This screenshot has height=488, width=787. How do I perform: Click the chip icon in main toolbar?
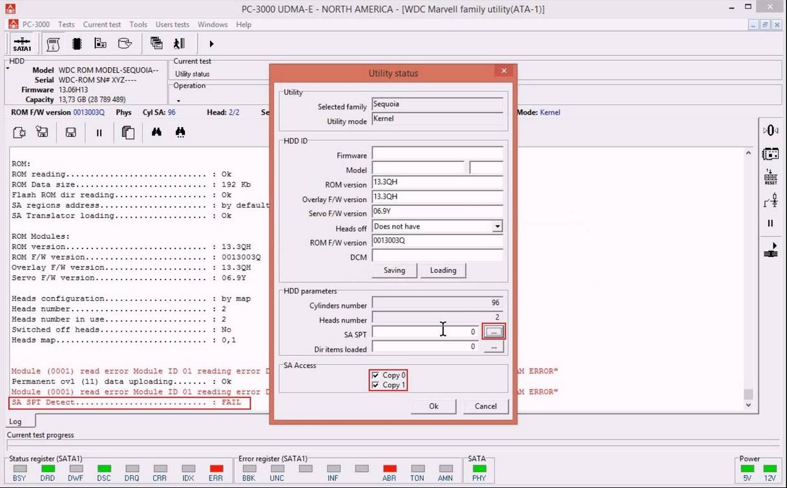[77, 44]
